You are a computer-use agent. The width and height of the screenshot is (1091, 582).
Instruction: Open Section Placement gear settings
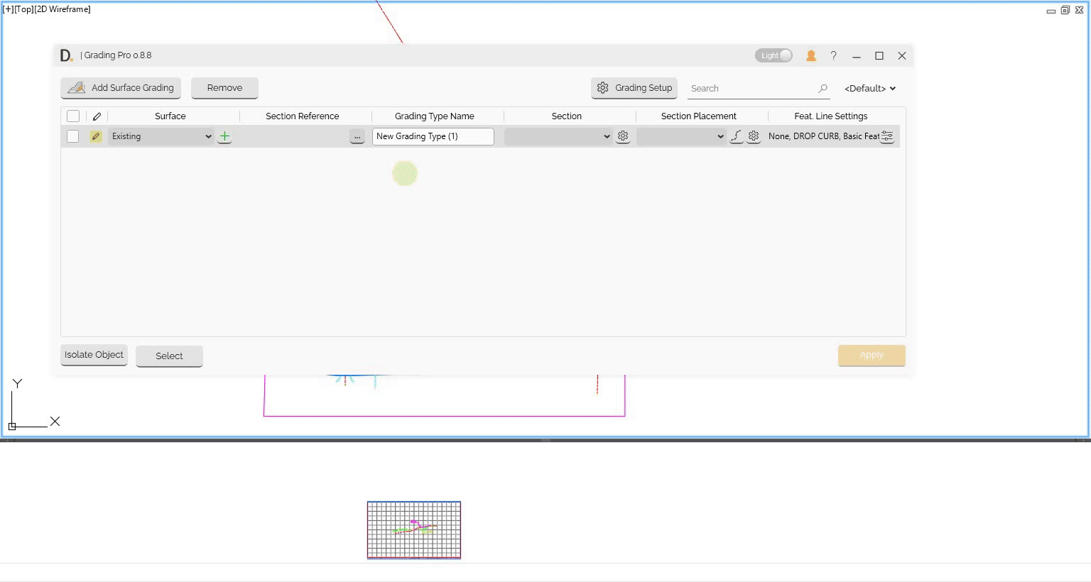[754, 136]
